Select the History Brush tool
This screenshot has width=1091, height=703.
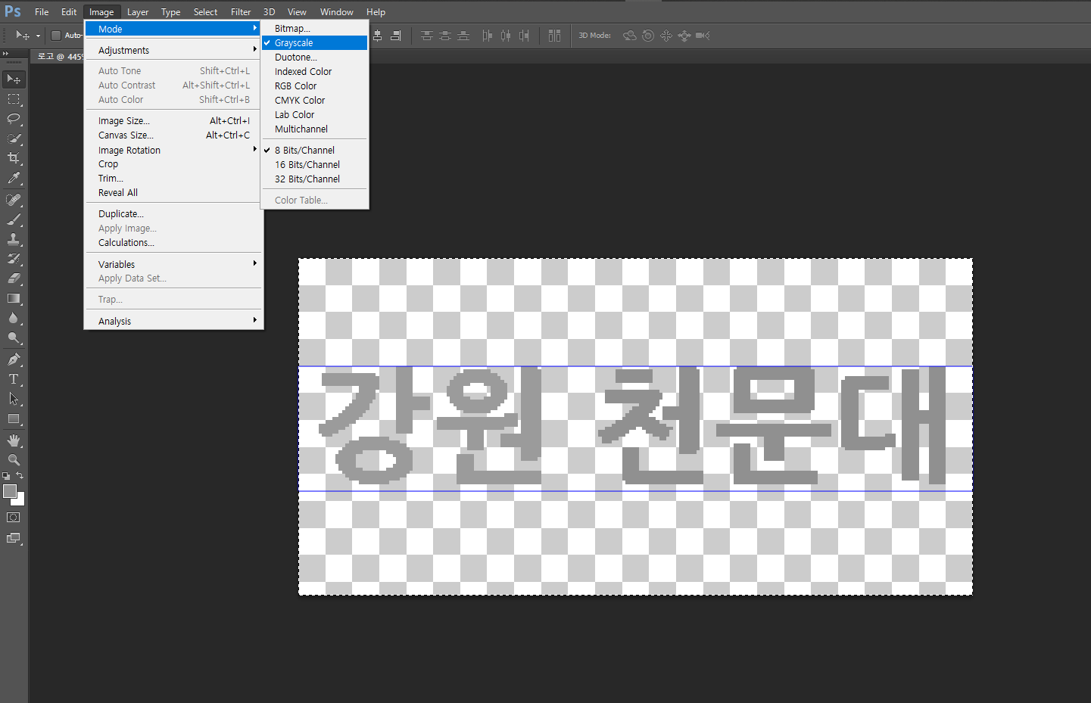[14, 259]
